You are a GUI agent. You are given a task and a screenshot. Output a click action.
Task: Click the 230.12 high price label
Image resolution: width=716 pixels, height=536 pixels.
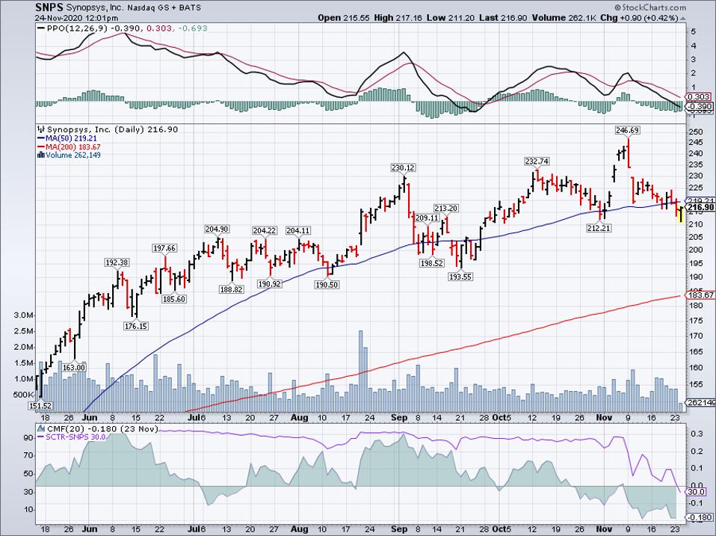[403, 168]
